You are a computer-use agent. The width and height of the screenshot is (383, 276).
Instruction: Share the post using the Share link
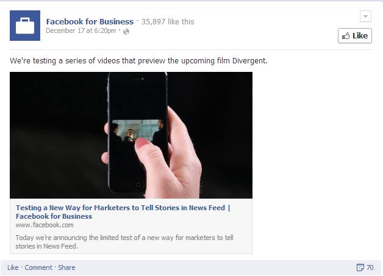tap(66, 267)
